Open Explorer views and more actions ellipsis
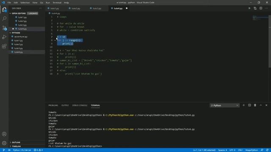This screenshot has width=271, height=152. [x=41, y=8]
